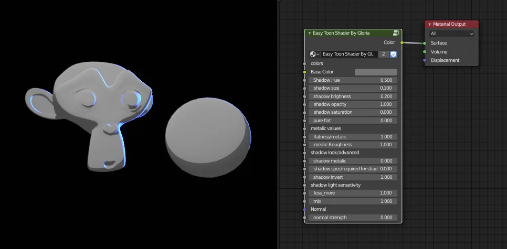Click the 'metalic values' label

click(x=325, y=128)
